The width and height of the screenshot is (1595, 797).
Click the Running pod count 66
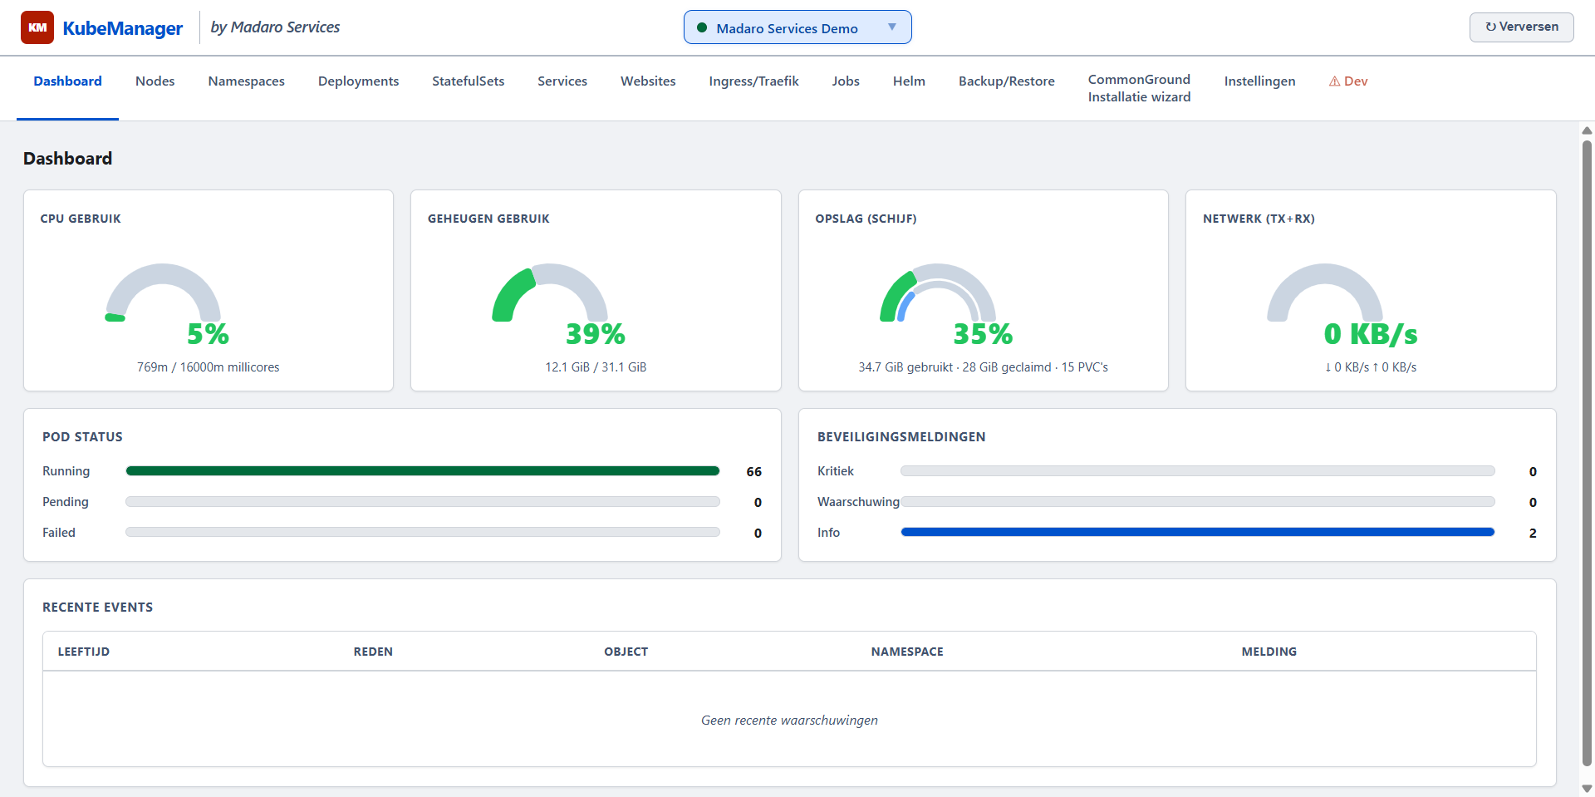click(x=753, y=472)
